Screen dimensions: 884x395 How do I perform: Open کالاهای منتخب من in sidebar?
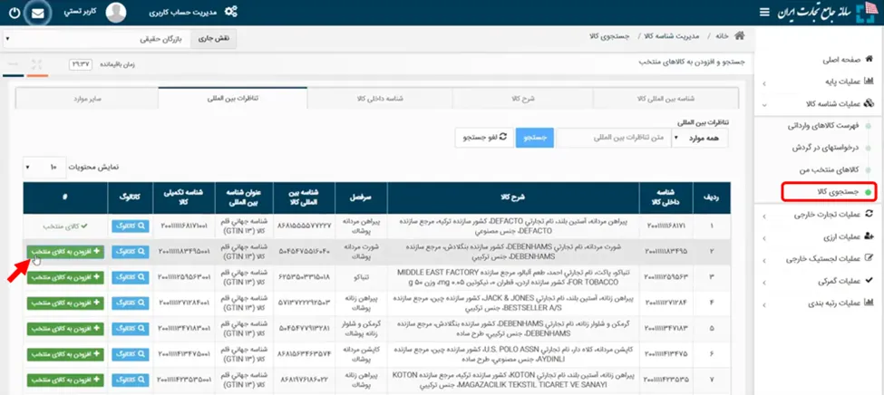click(x=829, y=169)
